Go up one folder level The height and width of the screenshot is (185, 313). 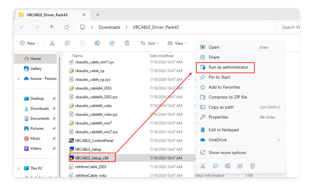click(52, 27)
